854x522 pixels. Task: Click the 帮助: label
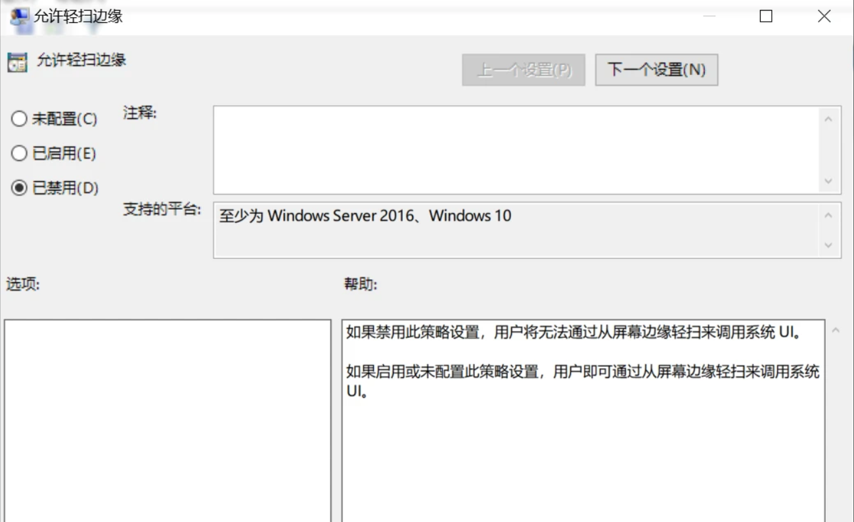click(361, 284)
